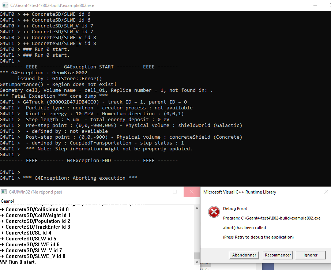Close the G4UIWin32 window
Screen dimensions: 331x270
(x=191, y=192)
